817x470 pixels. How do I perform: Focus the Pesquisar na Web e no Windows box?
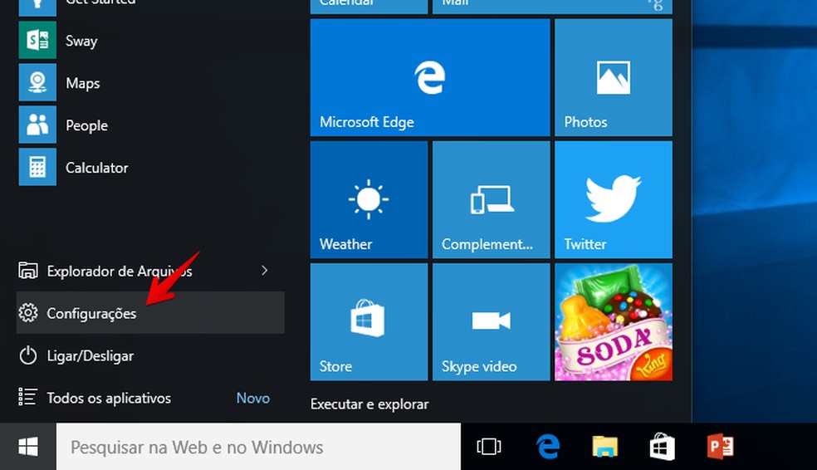click(x=258, y=447)
